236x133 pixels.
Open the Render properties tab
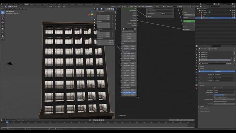[x=197, y=52]
